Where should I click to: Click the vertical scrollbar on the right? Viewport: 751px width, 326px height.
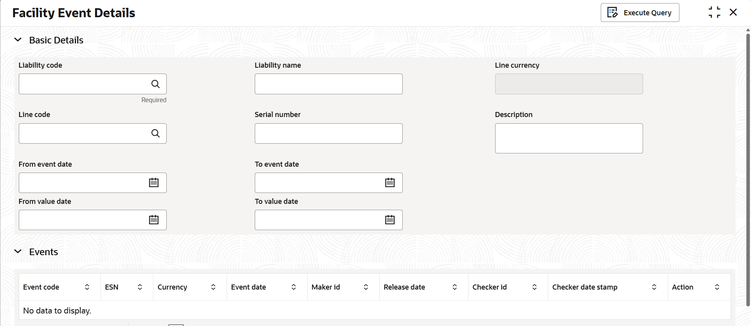pyautogui.click(x=748, y=168)
